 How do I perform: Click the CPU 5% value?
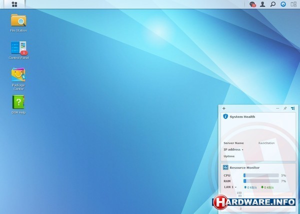[x=283, y=175]
